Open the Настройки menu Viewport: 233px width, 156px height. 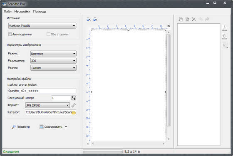[22, 12]
